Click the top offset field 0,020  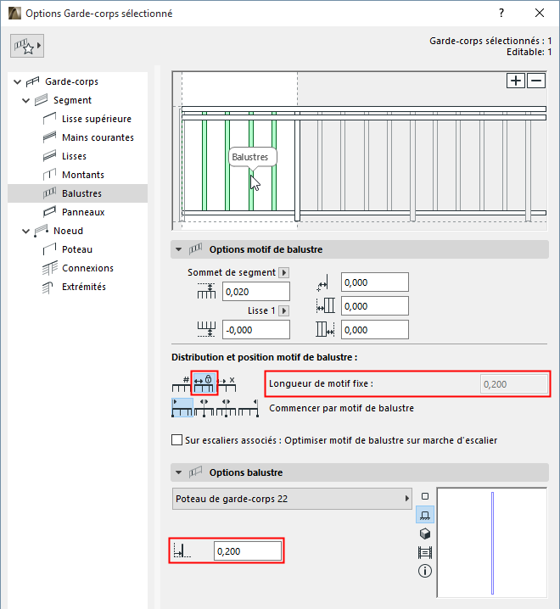point(256,292)
